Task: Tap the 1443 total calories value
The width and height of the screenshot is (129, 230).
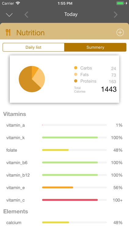Action: coord(109,89)
